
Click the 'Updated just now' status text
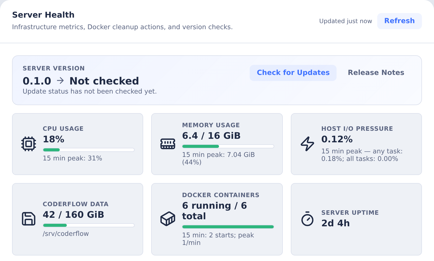[346, 21]
